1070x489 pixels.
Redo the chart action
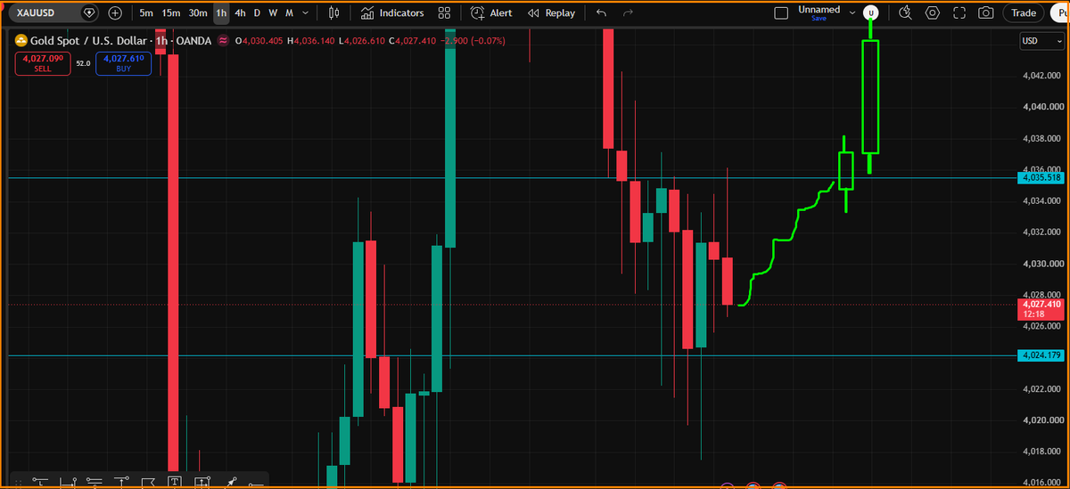628,13
